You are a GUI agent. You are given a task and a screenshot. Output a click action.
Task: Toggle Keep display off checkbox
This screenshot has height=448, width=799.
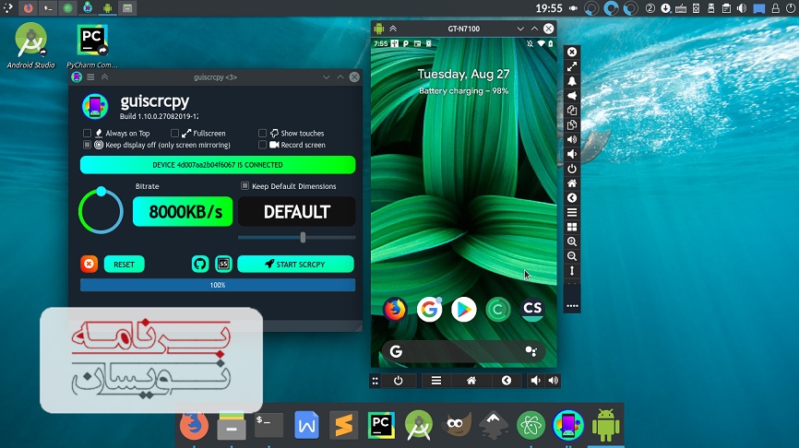click(x=87, y=145)
